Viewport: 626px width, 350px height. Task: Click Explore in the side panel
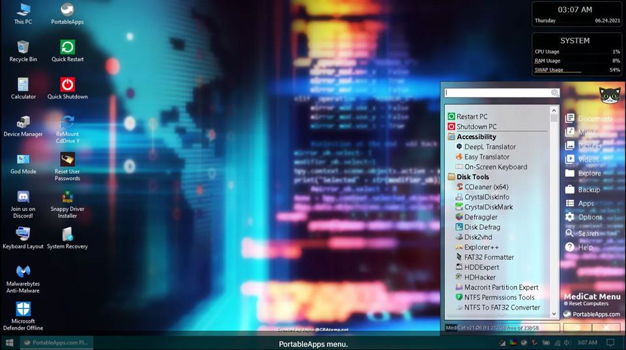[x=583, y=173]
